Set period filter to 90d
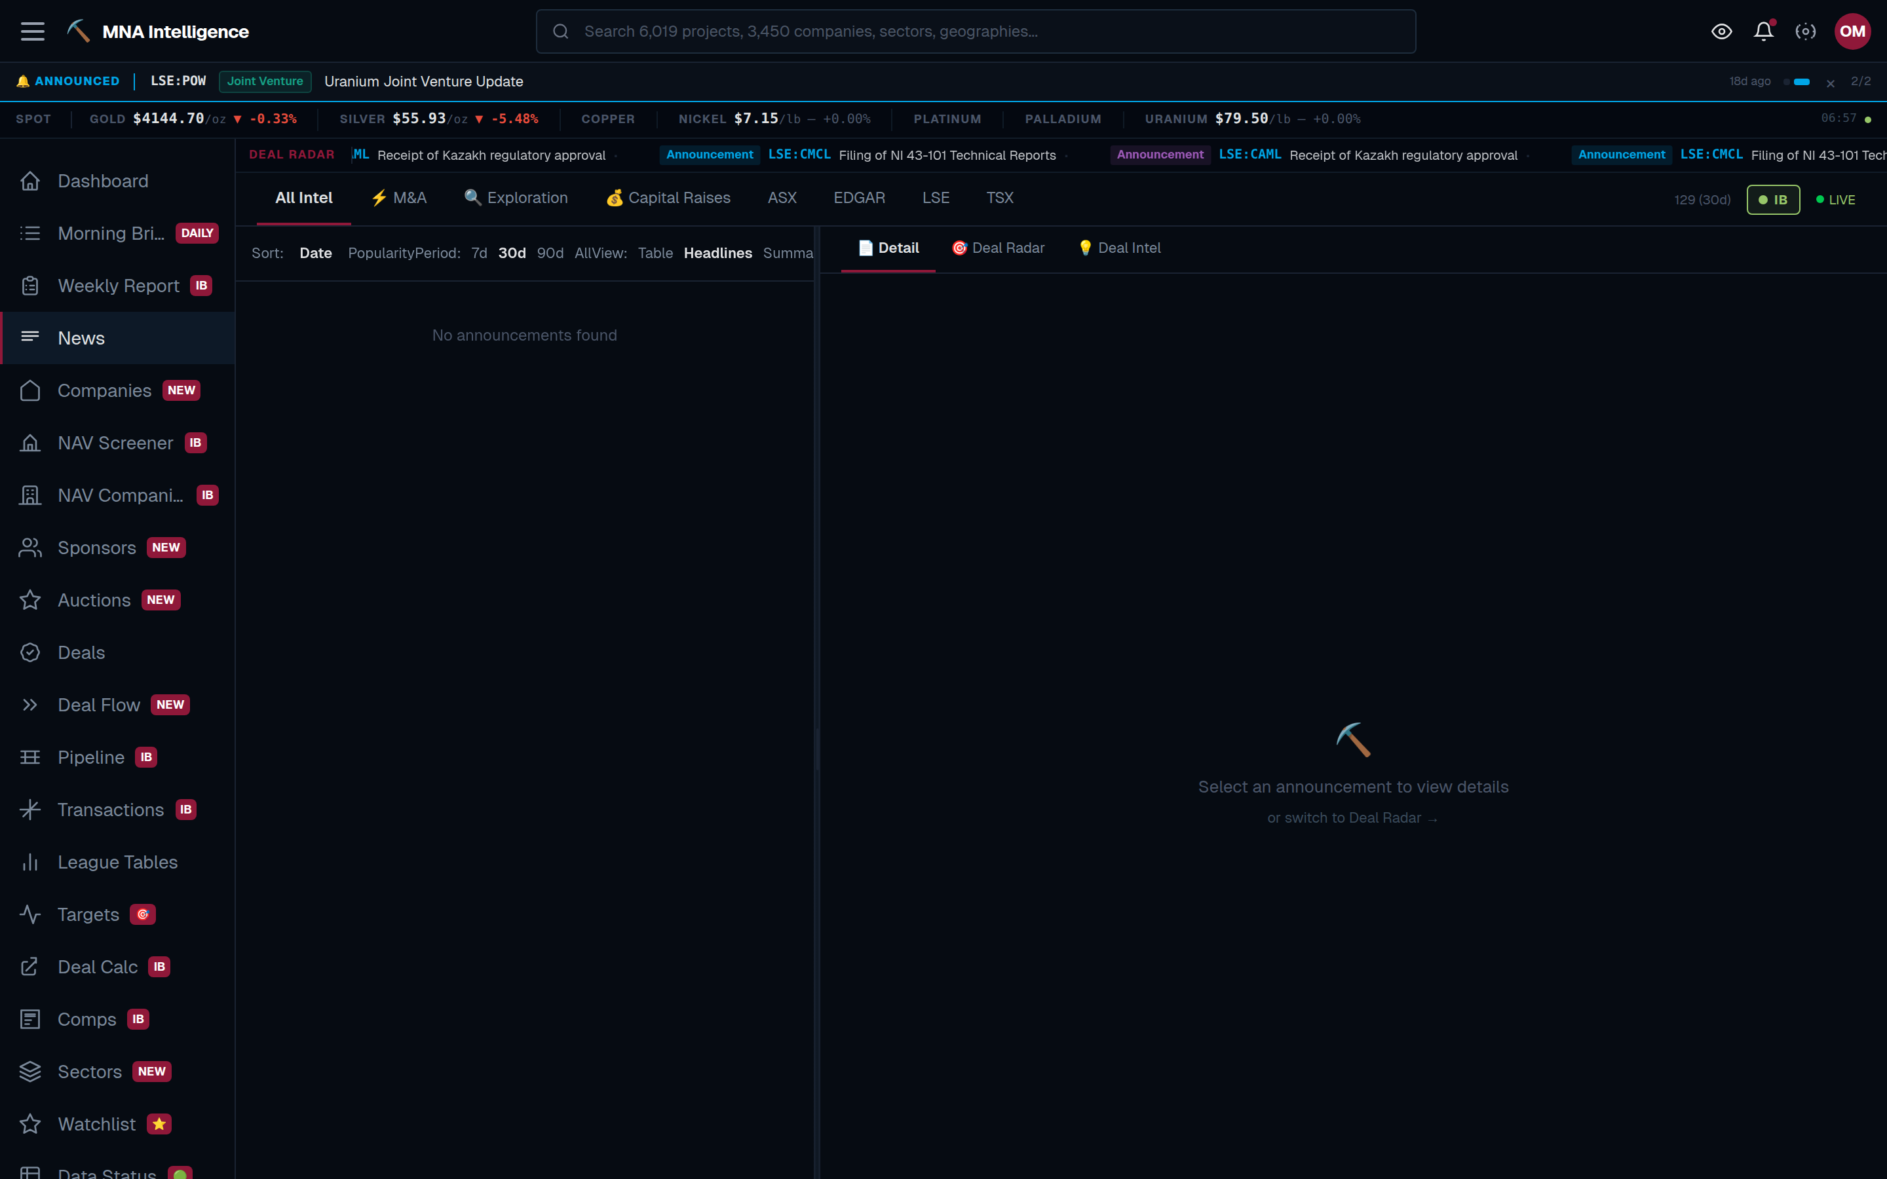This screenshot has height=1179, width=1887. point(550,253)
